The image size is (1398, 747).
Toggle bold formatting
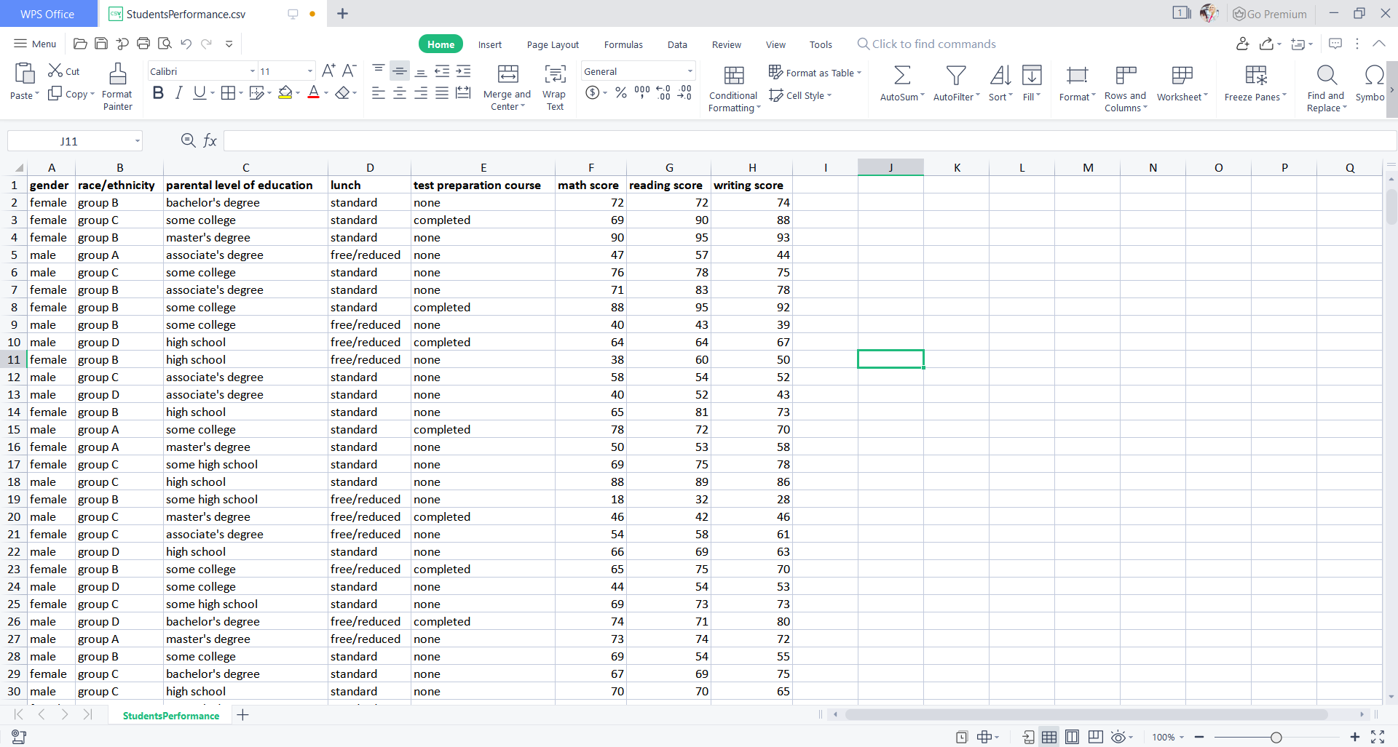158,92
